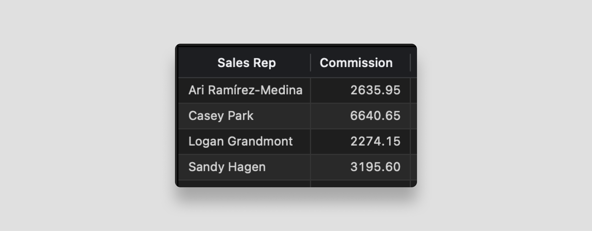Select the entire Sandy Hagen row

[296, 167]
